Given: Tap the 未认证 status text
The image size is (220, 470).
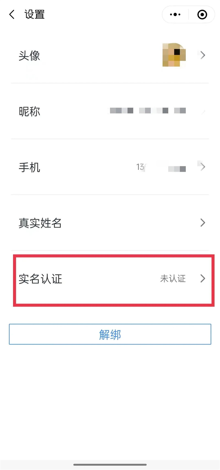Looking at the screenshot, I should 173,279.
